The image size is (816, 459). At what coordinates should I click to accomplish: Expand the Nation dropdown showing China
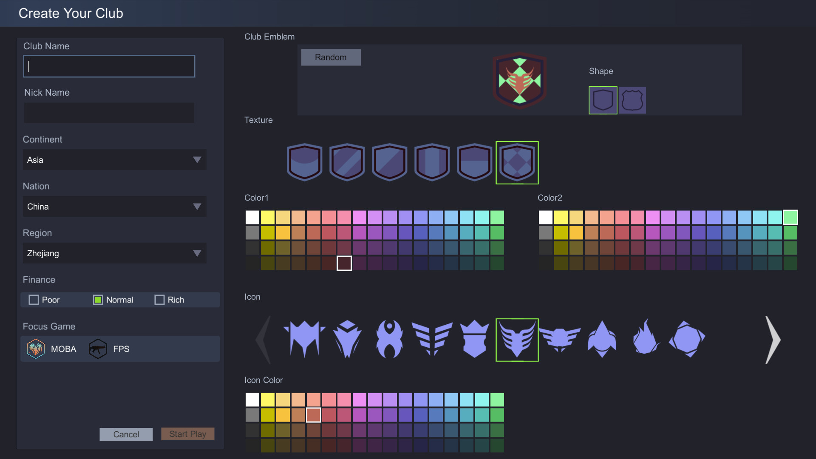pyautogui.click(x=114, y=207)
